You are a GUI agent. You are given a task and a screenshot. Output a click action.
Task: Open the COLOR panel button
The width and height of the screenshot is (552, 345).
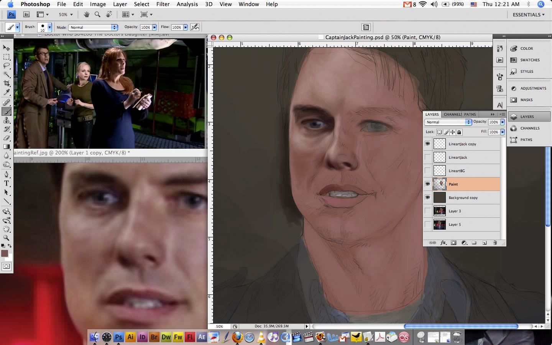529,48
